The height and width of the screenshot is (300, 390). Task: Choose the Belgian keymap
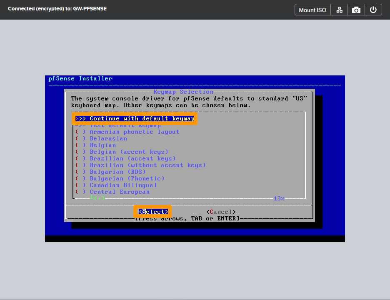coord(102,145)
